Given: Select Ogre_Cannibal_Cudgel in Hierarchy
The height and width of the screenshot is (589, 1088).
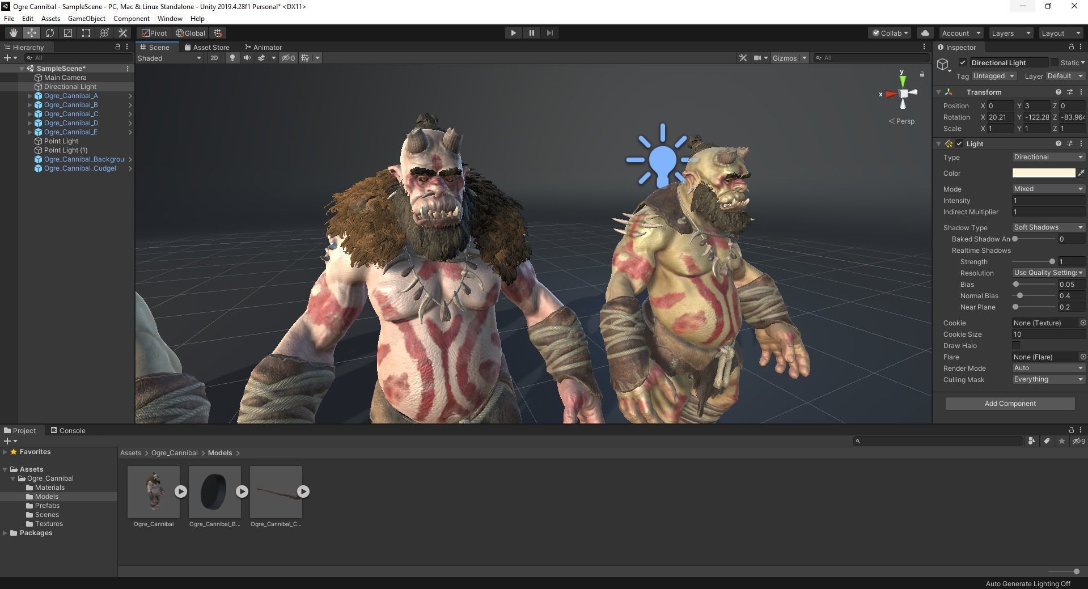Looking at the screenshot, I should 80,168.
